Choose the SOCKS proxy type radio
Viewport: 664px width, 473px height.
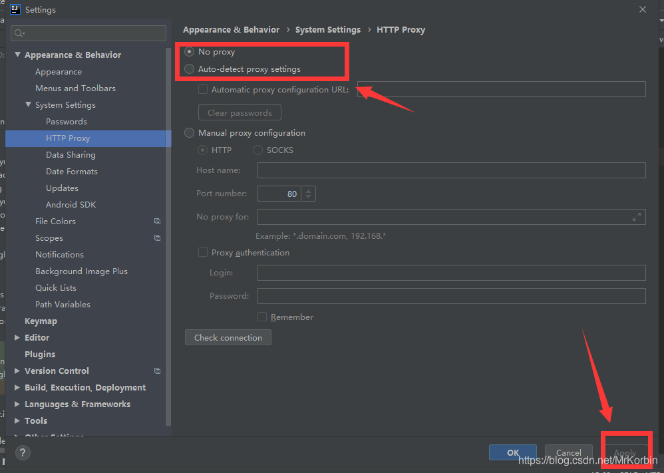point(257,150)
